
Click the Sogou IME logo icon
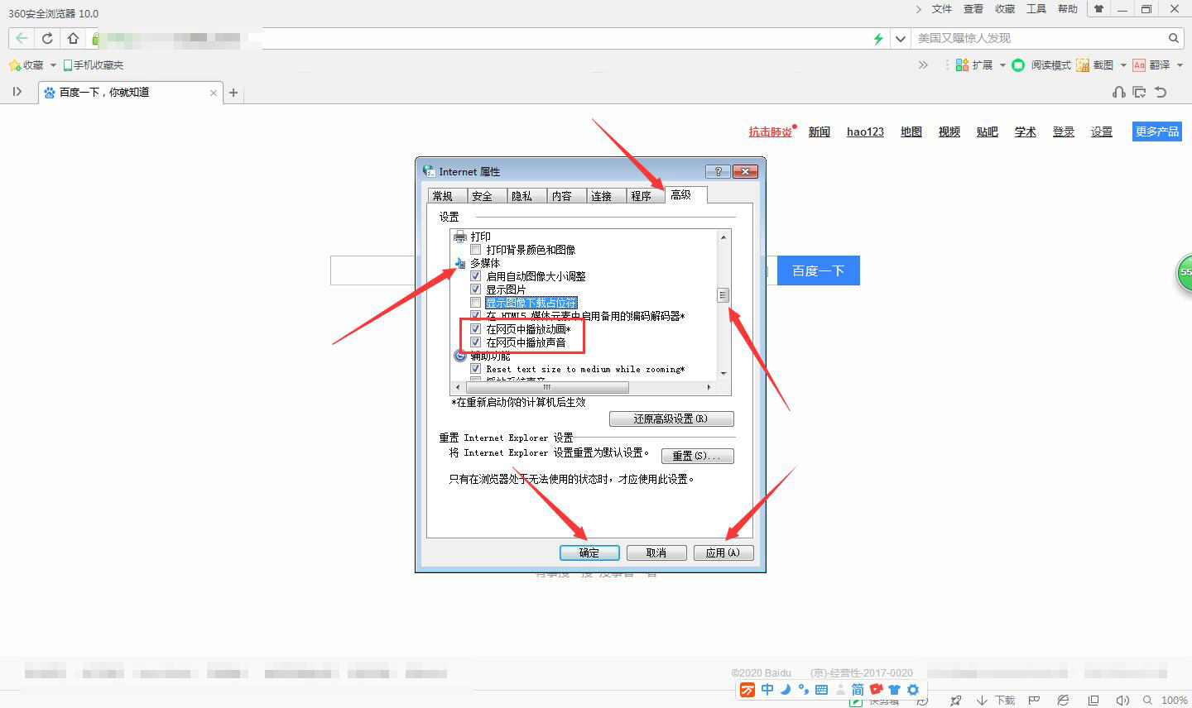(x=747, y=690)
